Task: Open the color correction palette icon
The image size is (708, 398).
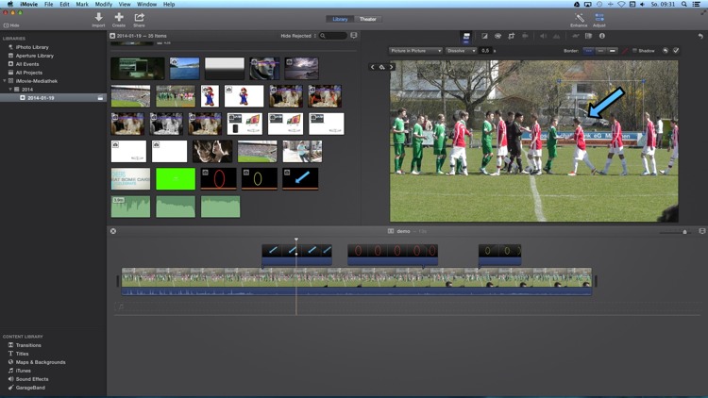Action: (498, 36)
